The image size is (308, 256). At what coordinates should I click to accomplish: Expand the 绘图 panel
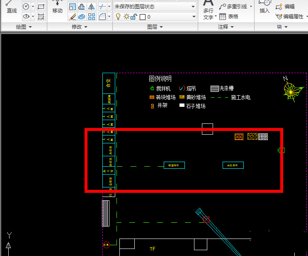[24, 27]
